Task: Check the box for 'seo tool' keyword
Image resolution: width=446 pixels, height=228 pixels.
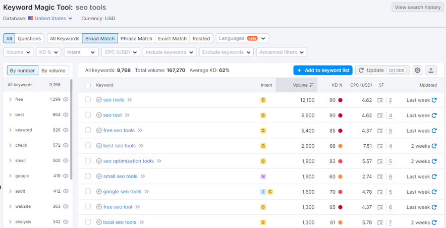Action: (x=88, y=115)
